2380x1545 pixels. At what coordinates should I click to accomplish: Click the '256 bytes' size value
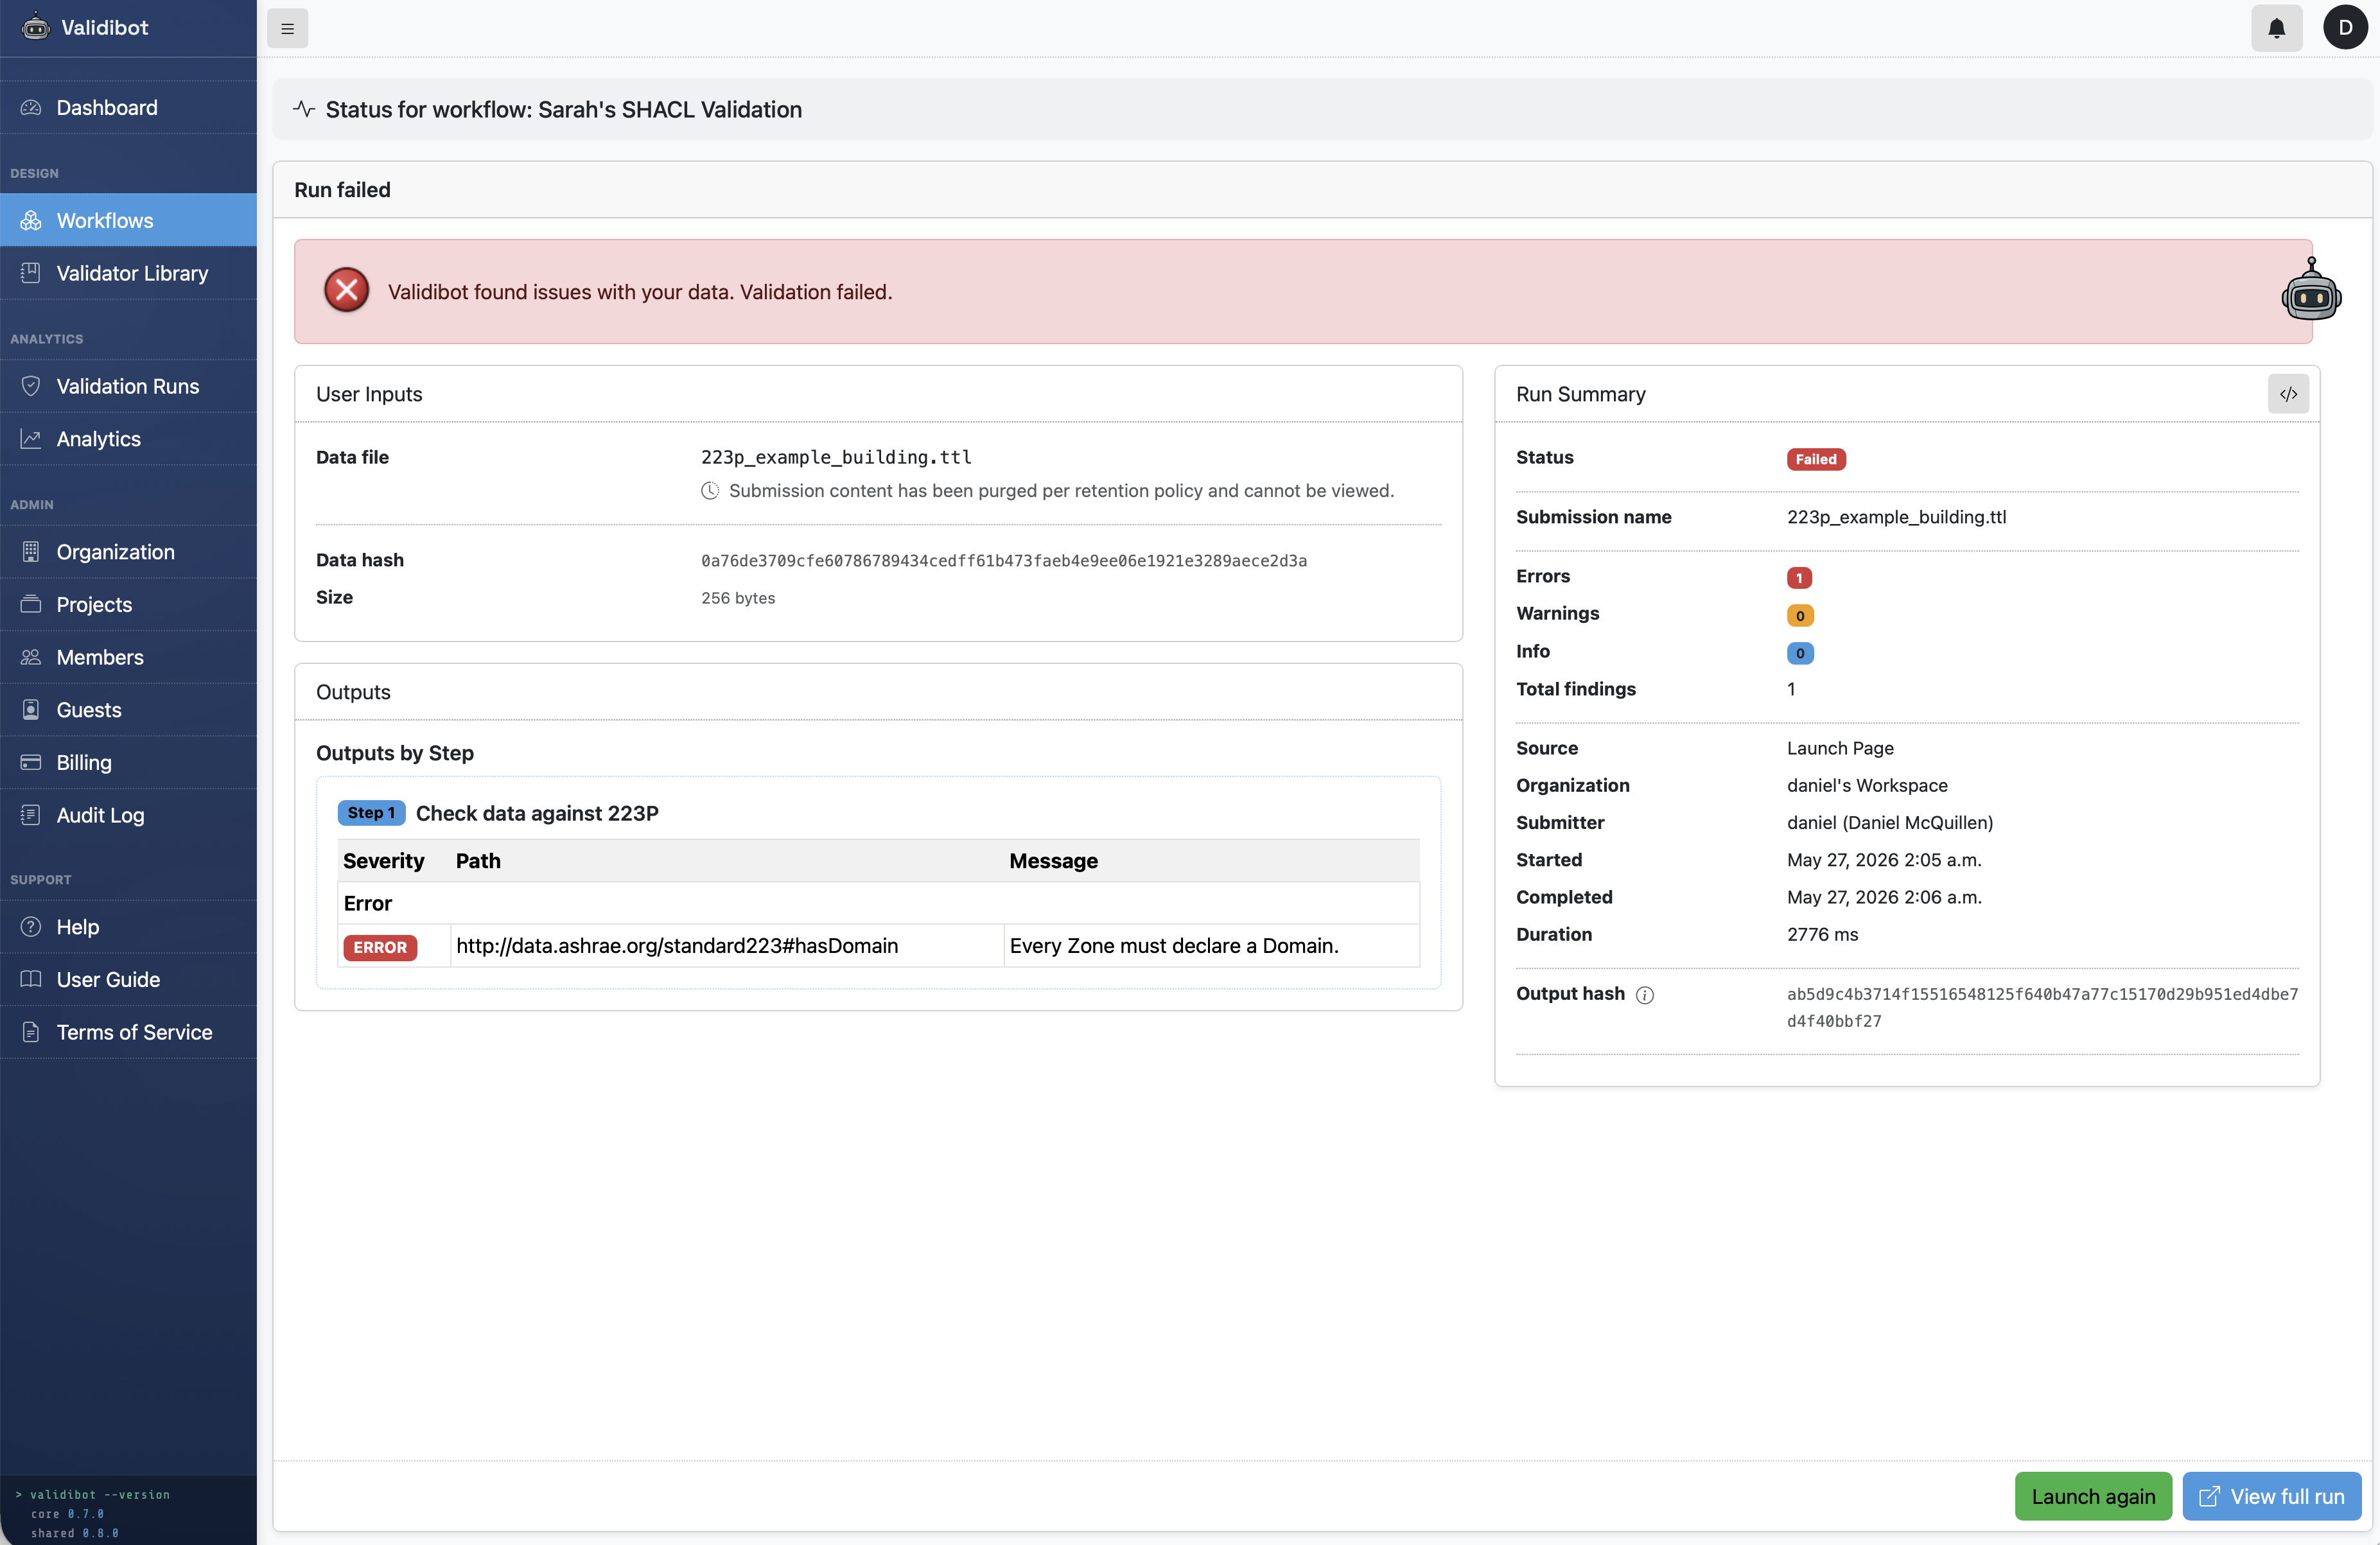click(x=738, y=598)
